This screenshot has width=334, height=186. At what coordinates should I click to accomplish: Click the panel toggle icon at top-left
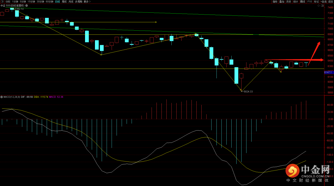pos(2,2)
